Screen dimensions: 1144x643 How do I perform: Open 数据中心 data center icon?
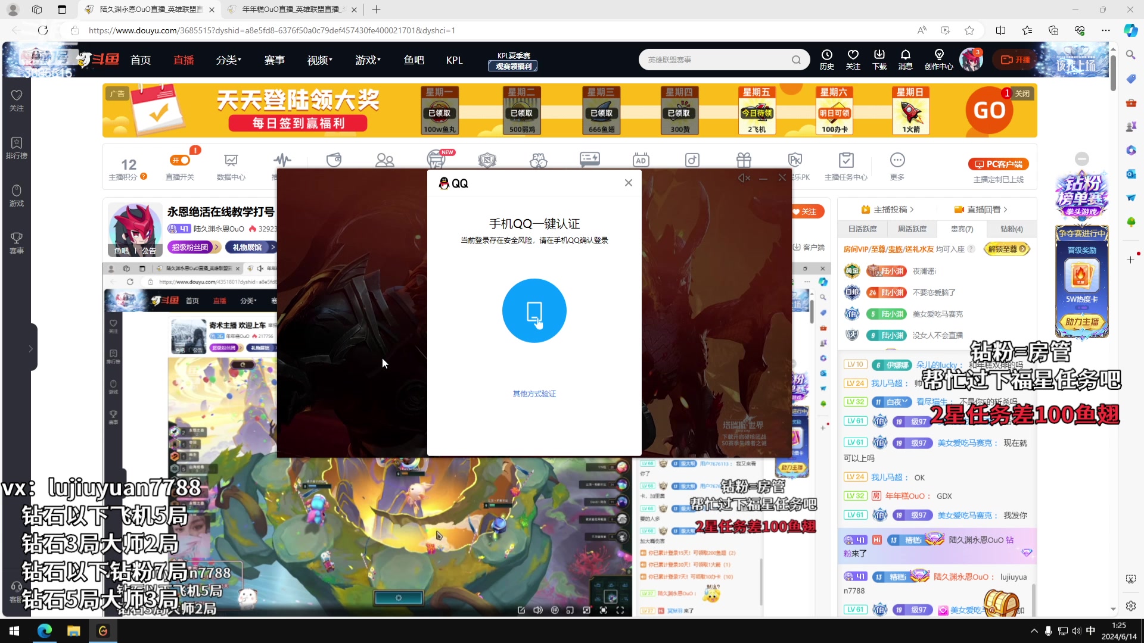tap(231, 167)
